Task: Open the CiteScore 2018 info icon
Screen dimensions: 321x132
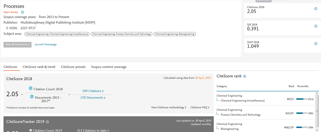Action: coord(316,9)
